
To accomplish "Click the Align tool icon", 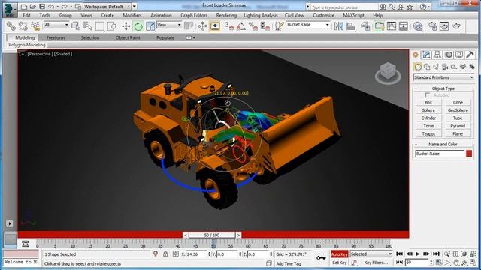I will tap(351, 26).
